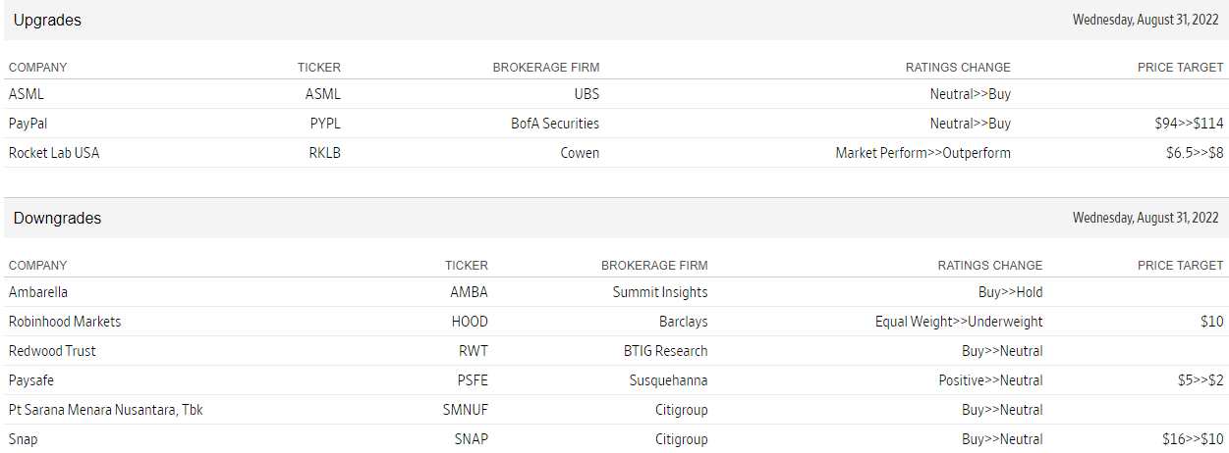Click the AMBA ticker symbol

(x=469, y=292)
